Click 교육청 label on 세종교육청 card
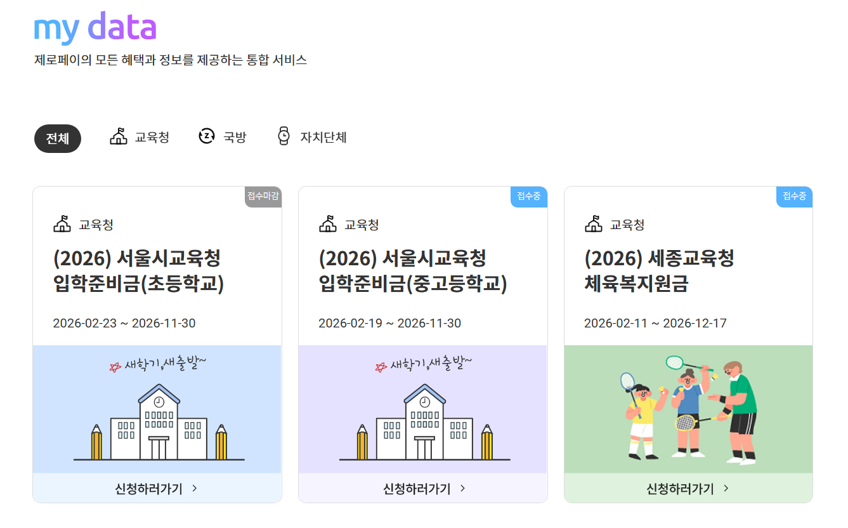Image resolution: width=848 pixels, height=528 pixels. tap(627, 225)
